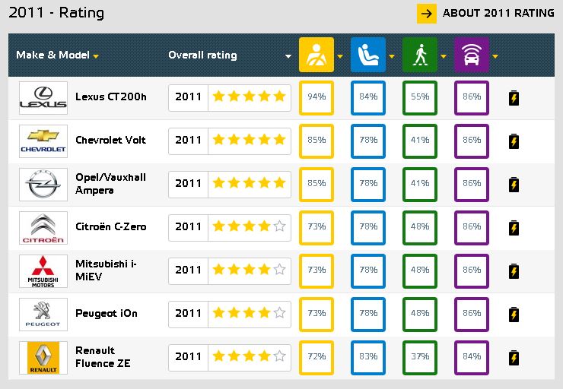The height and width of the screenshot is (389, 563).
Task: Click the Mitsubishi Motors logo
Action: pos(43,271)
